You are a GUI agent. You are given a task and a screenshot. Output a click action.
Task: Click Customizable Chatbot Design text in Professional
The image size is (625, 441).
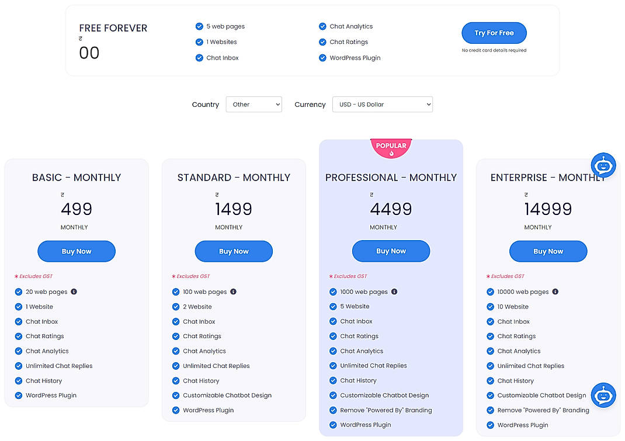[x=385, y=395]
